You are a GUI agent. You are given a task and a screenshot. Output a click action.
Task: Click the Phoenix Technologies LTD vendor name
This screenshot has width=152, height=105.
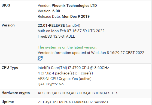click(74, 5)
